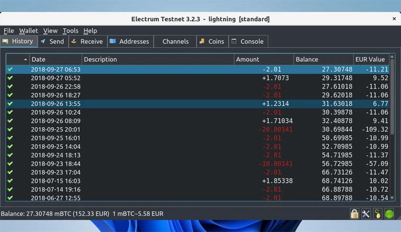Click confirmed checkmark of 2018-09-25 16:01 row
This screenshot has width=401, height=232.
point(10,138)
